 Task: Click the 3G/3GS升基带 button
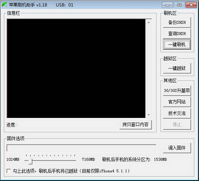pyautogui.click(x=177, y=90)
